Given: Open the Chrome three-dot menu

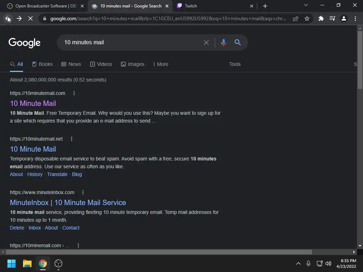Looking at the screenshot, I should [355, 18].
